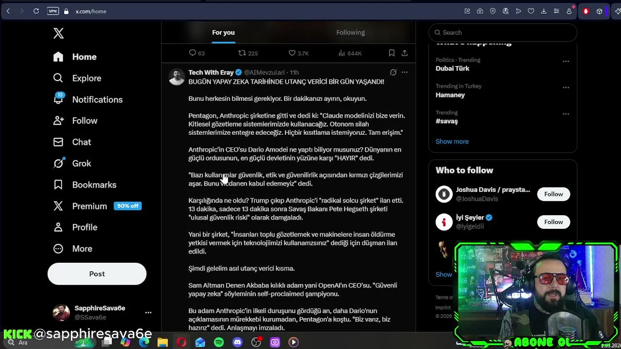Open Discord from the taskbar
The image size is (621, 349).
pos(237,342)
